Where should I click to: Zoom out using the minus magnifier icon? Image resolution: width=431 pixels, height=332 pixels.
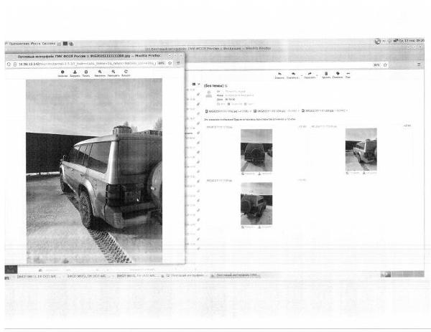pos(99,72)
